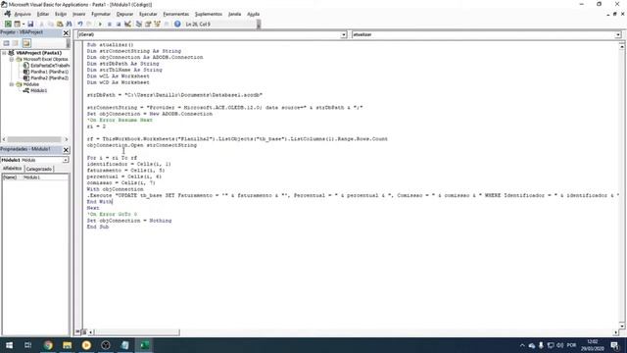Open the Help question-mark icon

click(x=177, y=24)
